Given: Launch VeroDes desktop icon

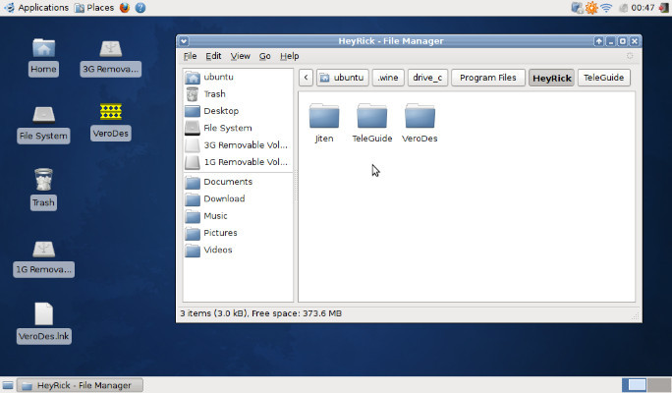Looking at the screenshot, I should click(111, 122).
